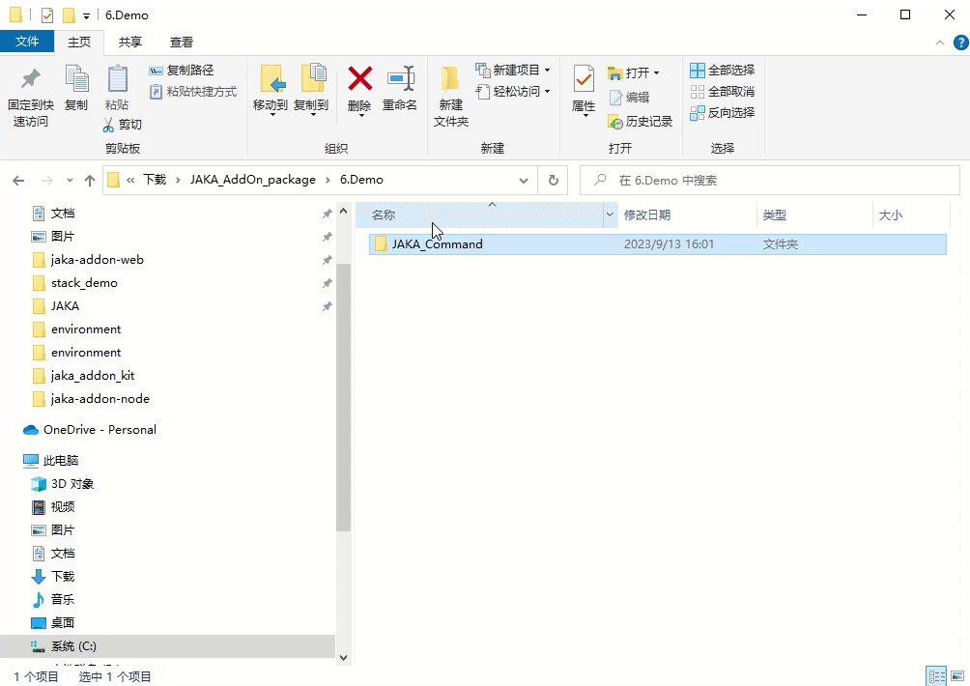Switch to the 查看 ribbon tab
970x686 pixels.
pos(182,43)
